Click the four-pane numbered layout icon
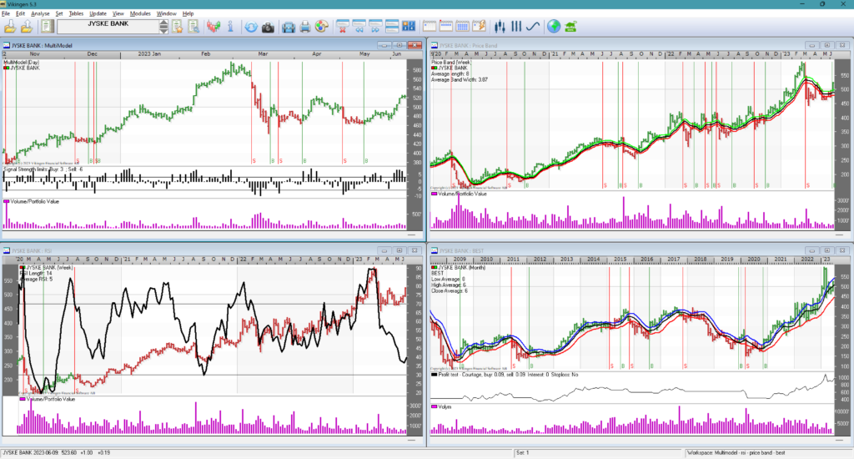 (409, 26)
